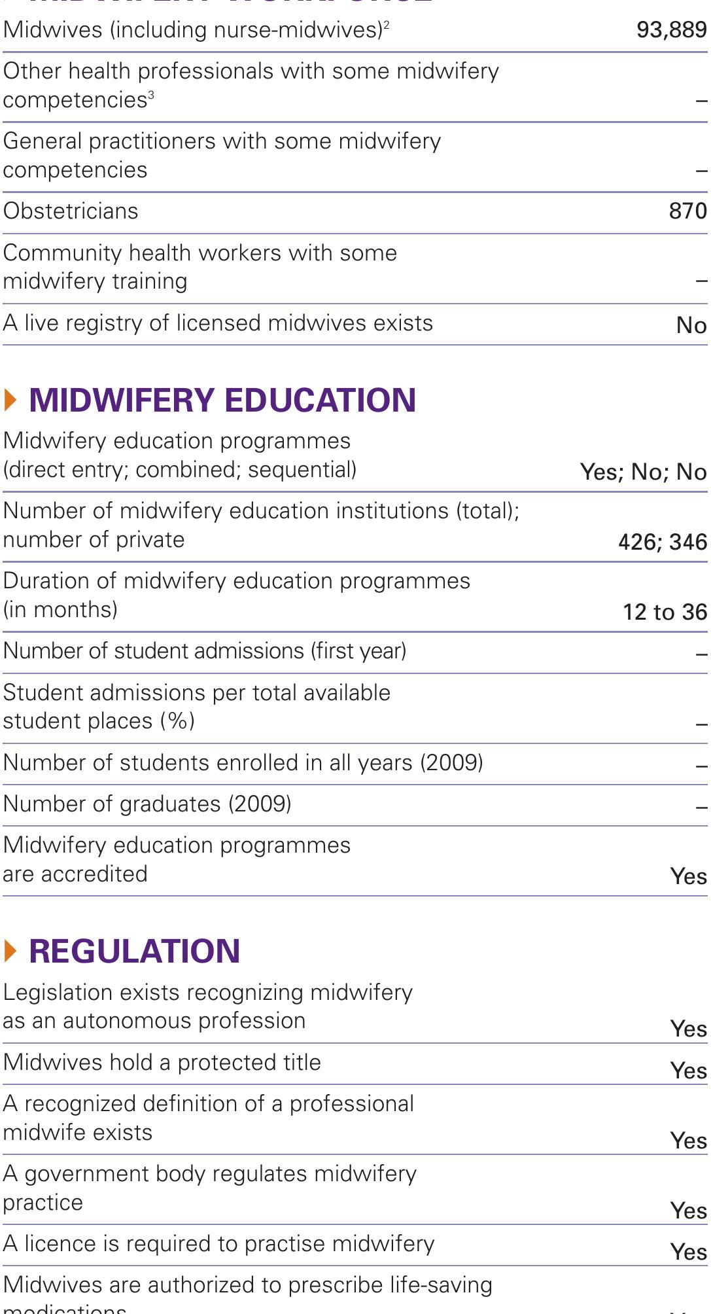Select the 'Yes; No; No' programmes value
The image size is (711, 1314).
pos(643,472)
